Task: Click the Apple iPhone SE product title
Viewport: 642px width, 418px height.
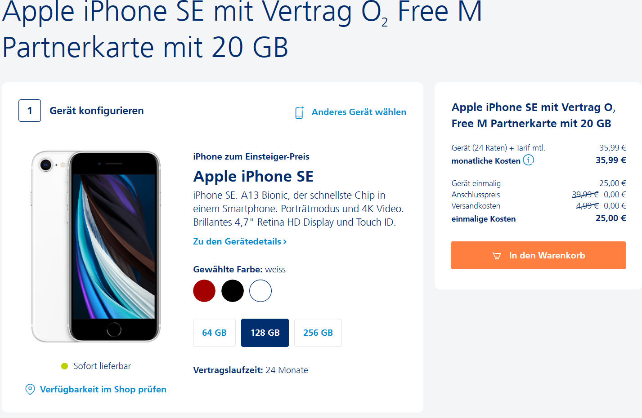Action: coord(253,176)
